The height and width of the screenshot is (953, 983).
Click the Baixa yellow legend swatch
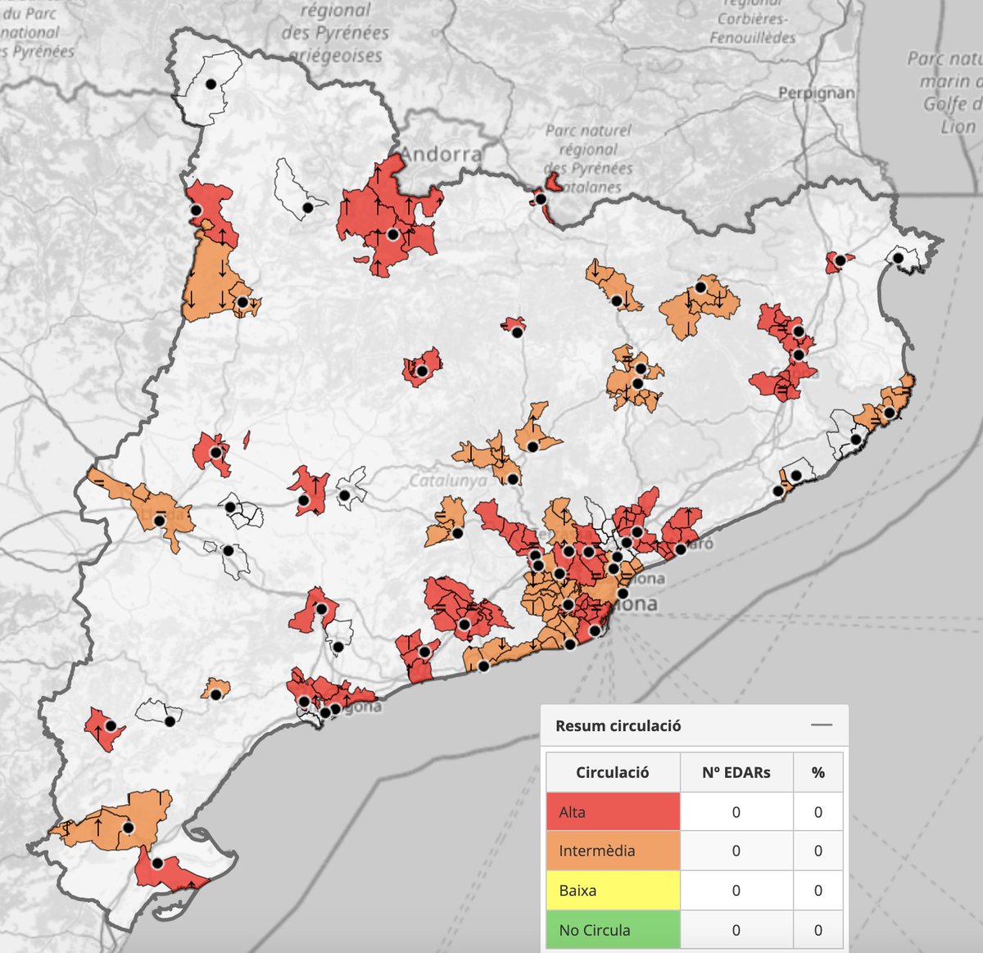614,891
